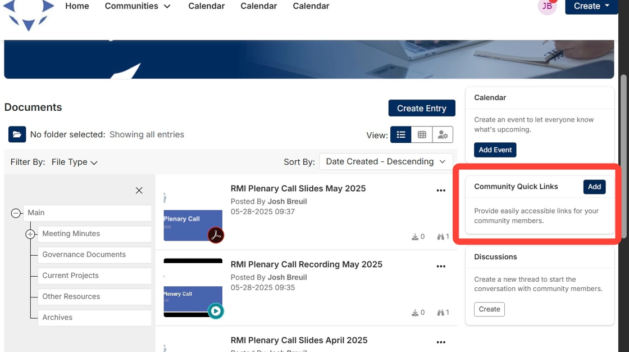Click Create in the Discussions panel
The width and height of the screenshot is (629, 352).
pos(489,309)
